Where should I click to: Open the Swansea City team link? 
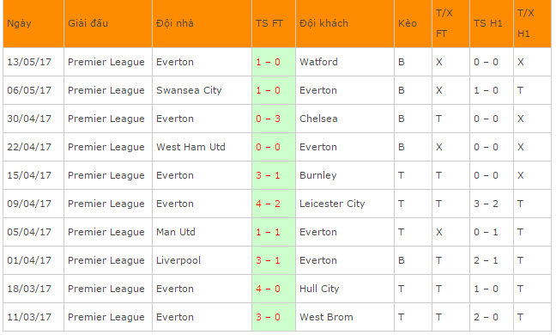[x=189, y=90]
